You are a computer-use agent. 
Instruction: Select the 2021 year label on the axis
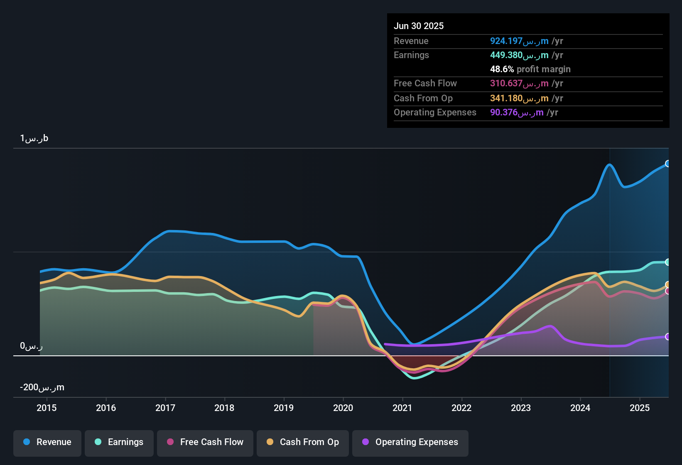(x=401, y=408)
